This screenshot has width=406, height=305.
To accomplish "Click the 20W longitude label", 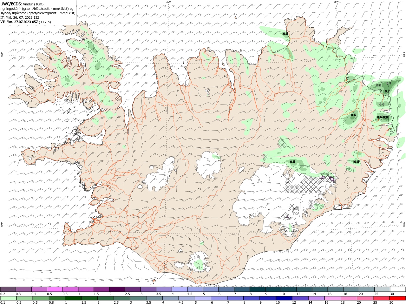I will click(x=169, y=2).
